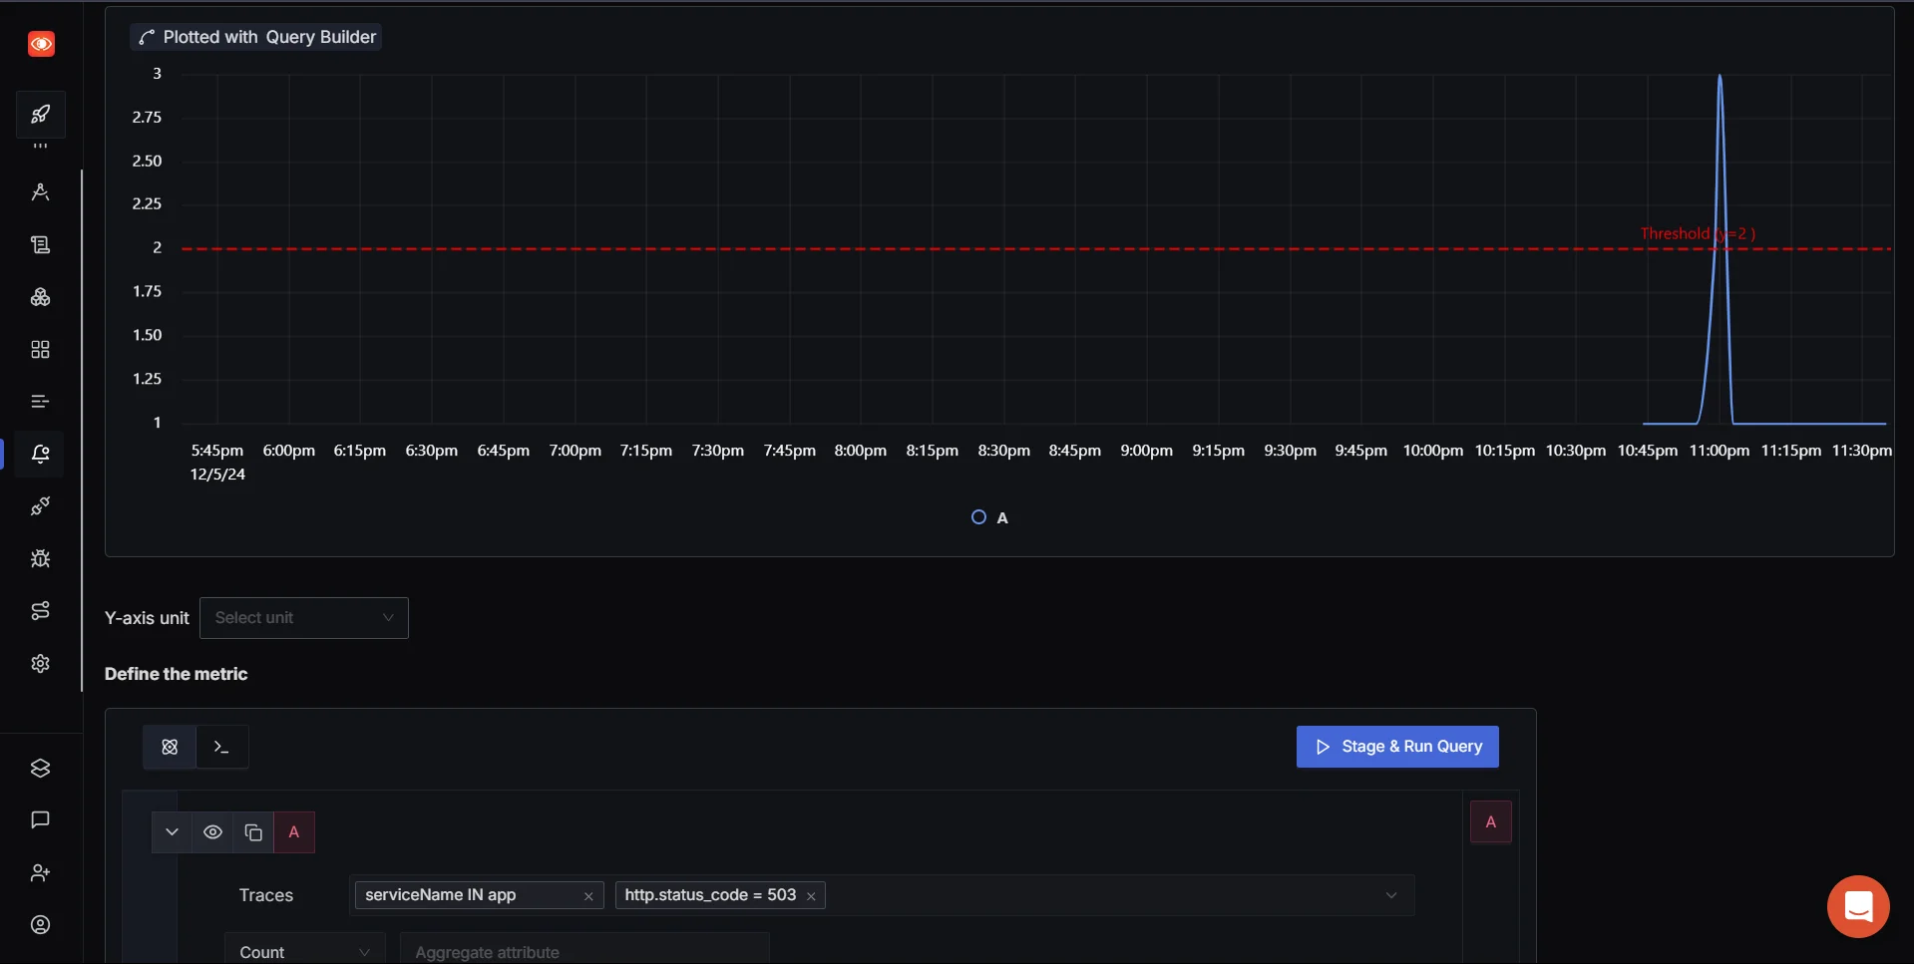Viewport: 1914px width, 964px height.
Task: Open the Count aggregation dropdown
Action: pos(303,952)
